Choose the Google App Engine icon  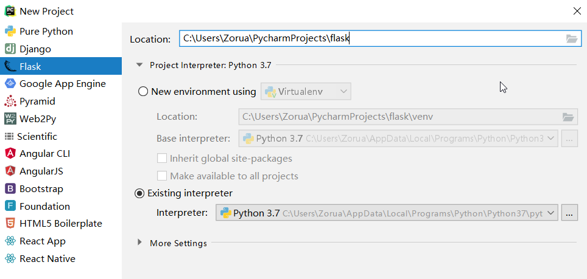point(10,84)
